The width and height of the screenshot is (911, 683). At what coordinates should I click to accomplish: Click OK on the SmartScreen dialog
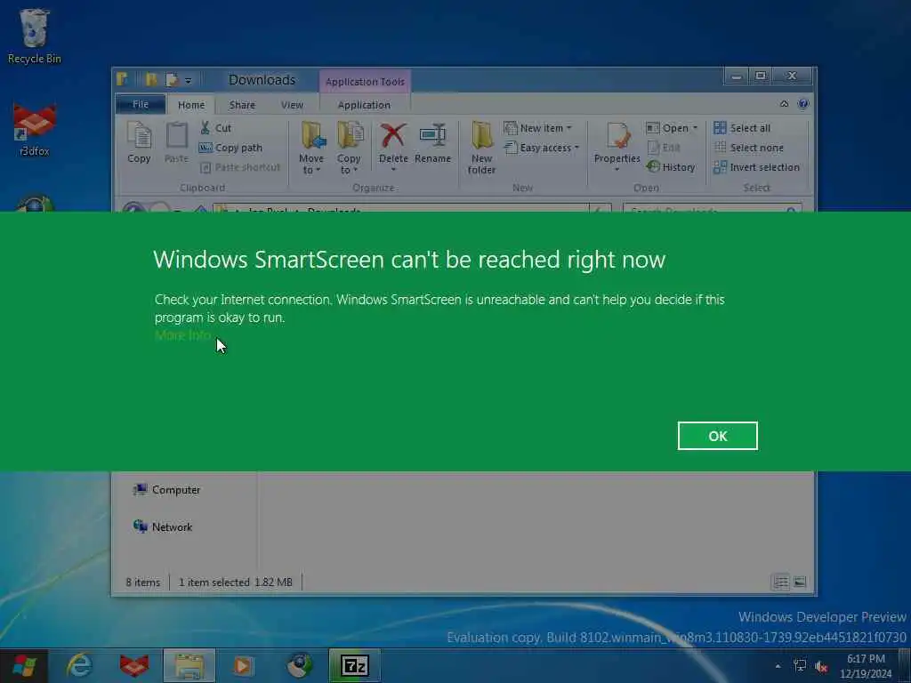(718, 436)
